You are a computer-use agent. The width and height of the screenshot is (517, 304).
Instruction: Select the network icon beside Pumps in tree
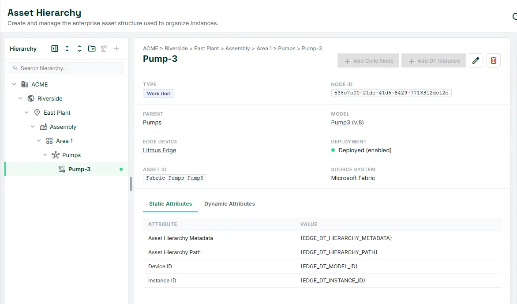click(56, 155)
